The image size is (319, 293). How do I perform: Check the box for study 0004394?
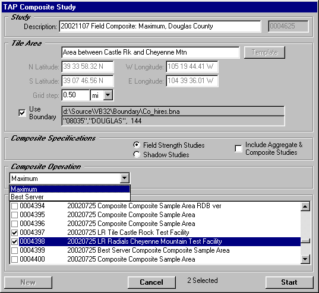click(14, 206)
